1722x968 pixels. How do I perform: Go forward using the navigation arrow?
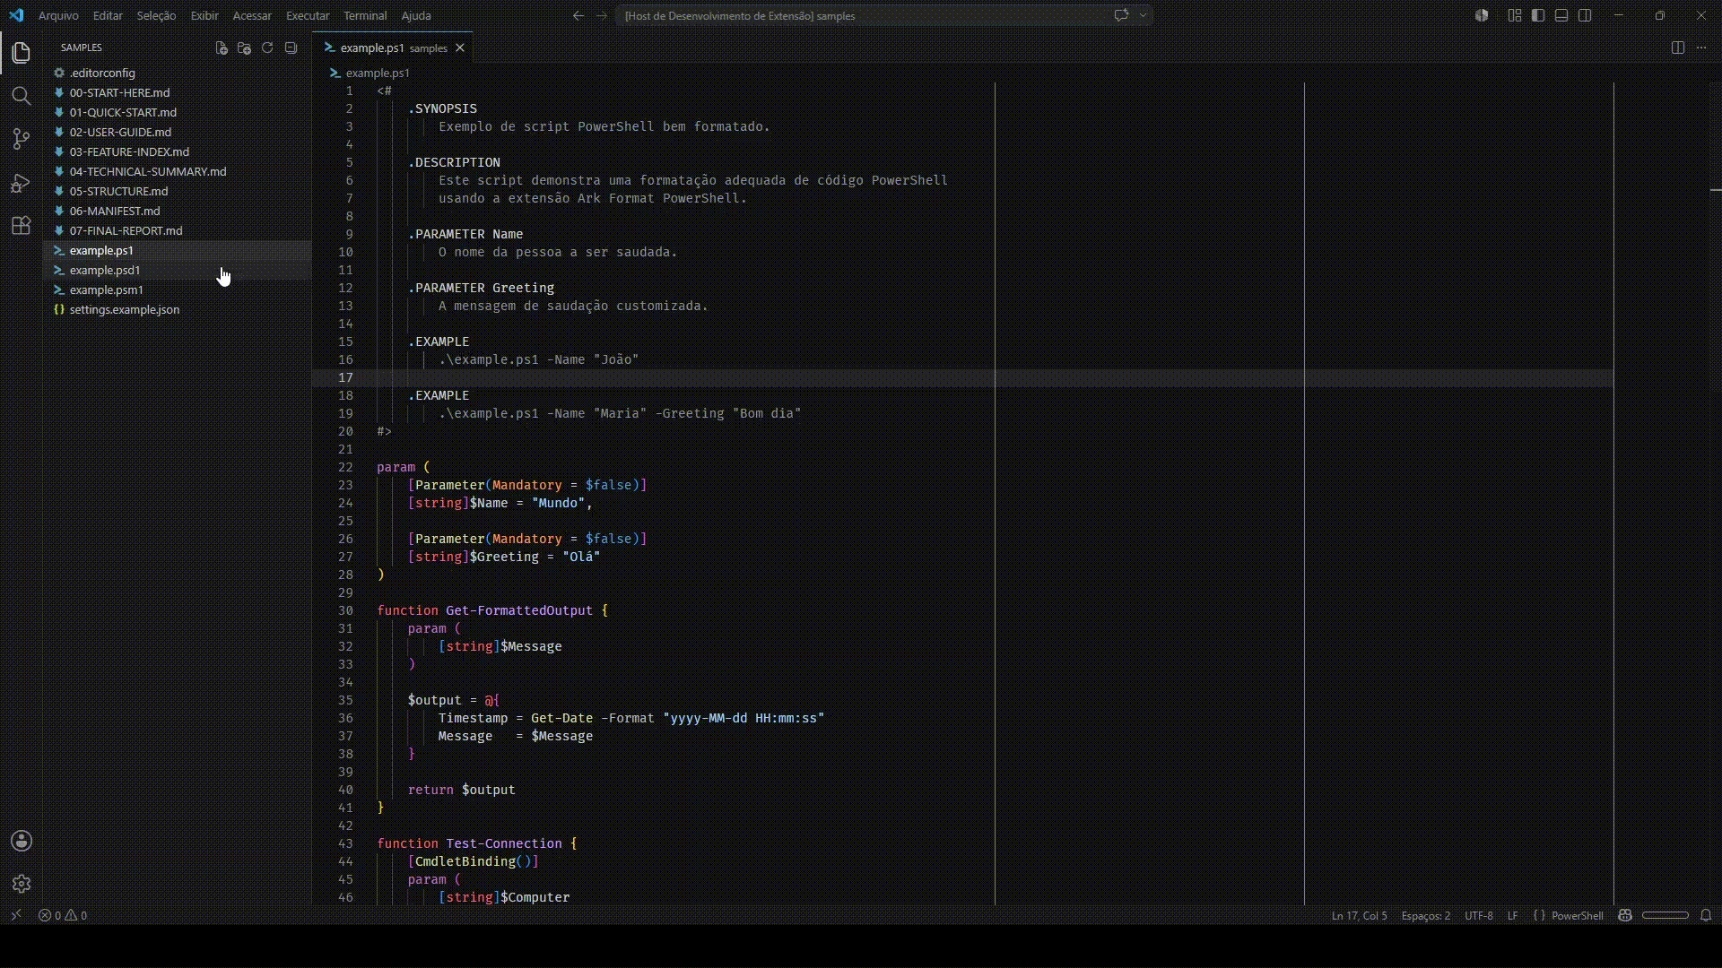(x=602, y=15)
